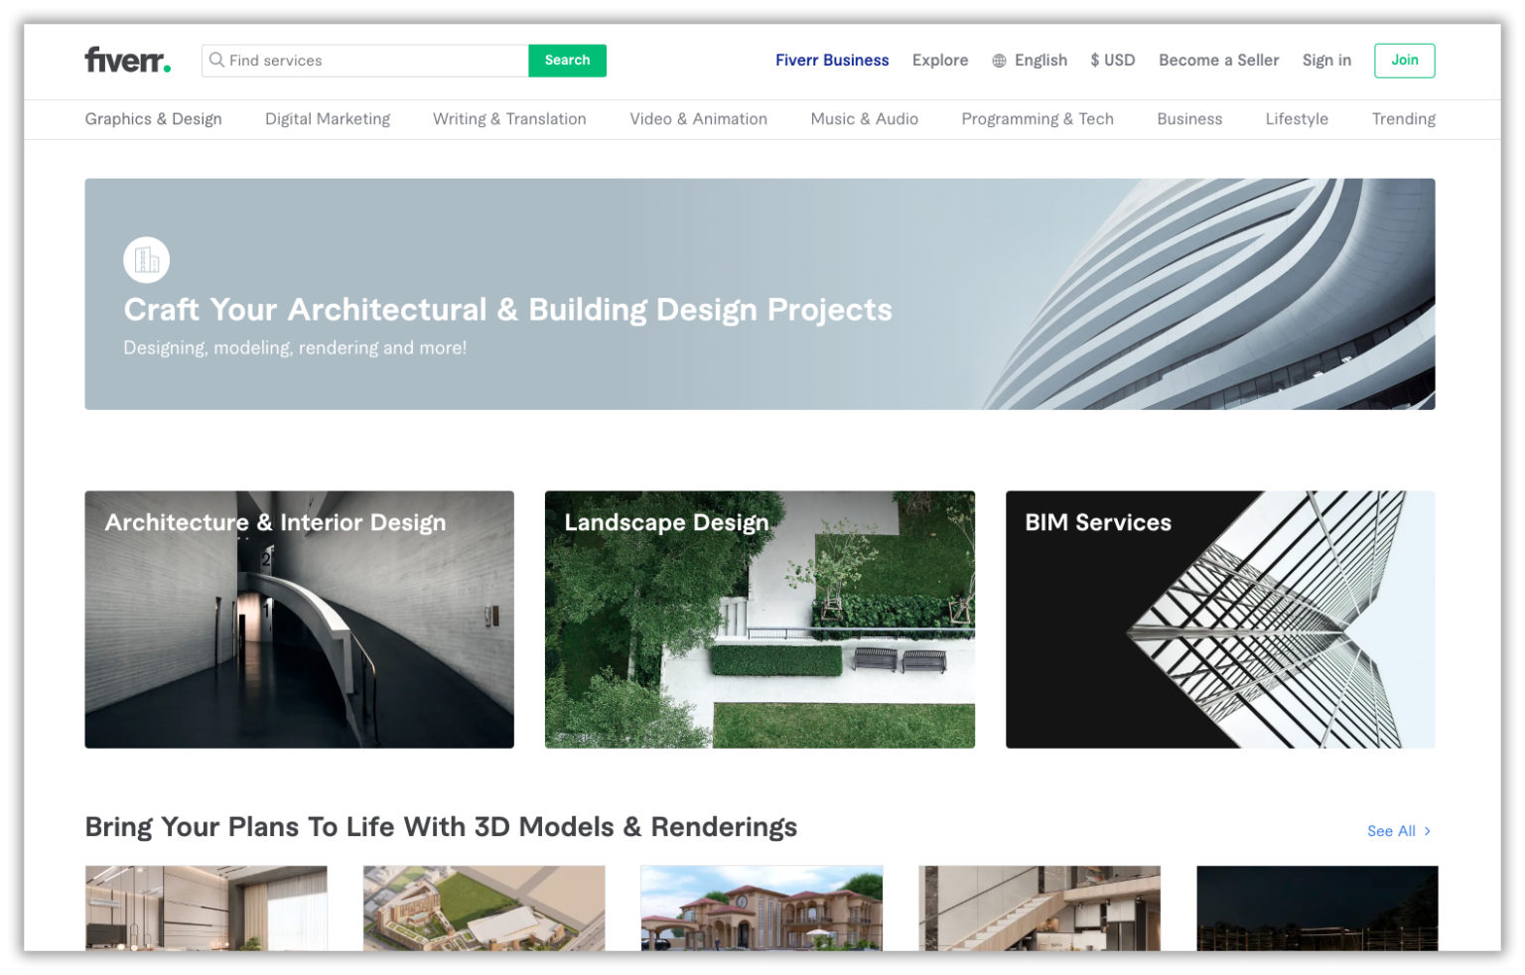Click the dollar sign currency icon
This screenshot has width=1525, height=975.
(x=1095, y=60)
